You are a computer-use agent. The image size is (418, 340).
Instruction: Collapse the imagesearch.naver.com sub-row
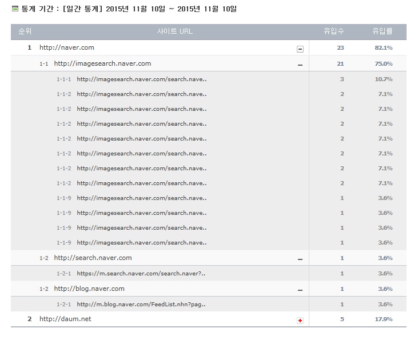[x=300, y=65]
